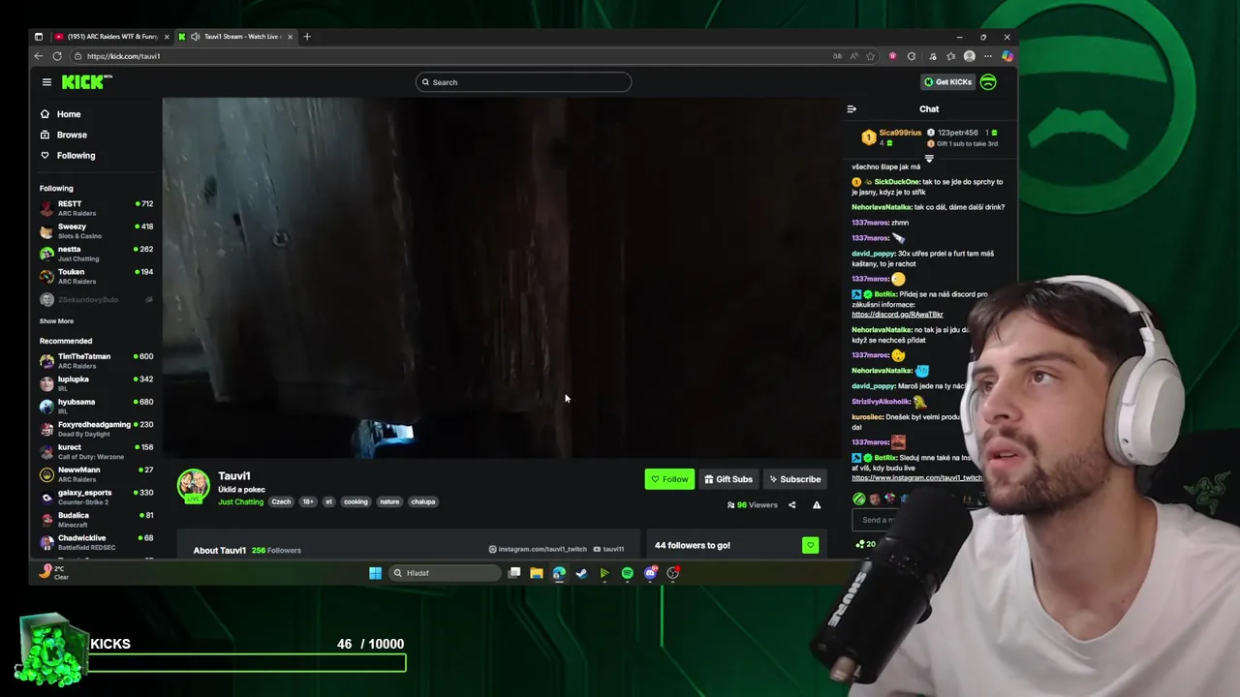1240x697 pixels.
Task: Click the stream video player
Action: [x=501, y=278]
